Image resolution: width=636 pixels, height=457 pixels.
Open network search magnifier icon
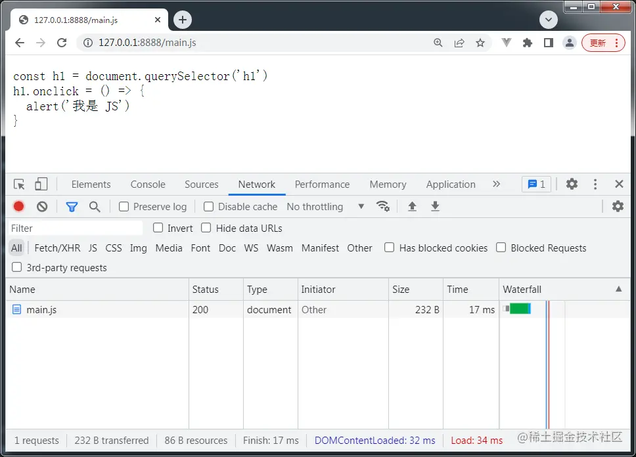pyautogui.click(x=95, y=207)
